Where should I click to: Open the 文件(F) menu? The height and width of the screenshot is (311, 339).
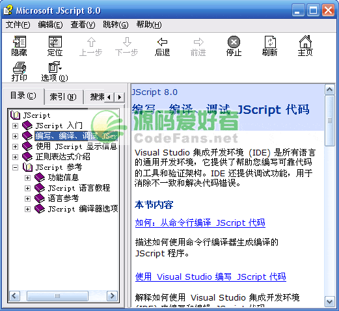(x=18, y=25)
